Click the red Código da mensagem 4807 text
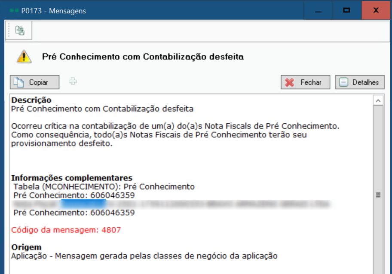392x274 pixels. [x=66, y=230]
